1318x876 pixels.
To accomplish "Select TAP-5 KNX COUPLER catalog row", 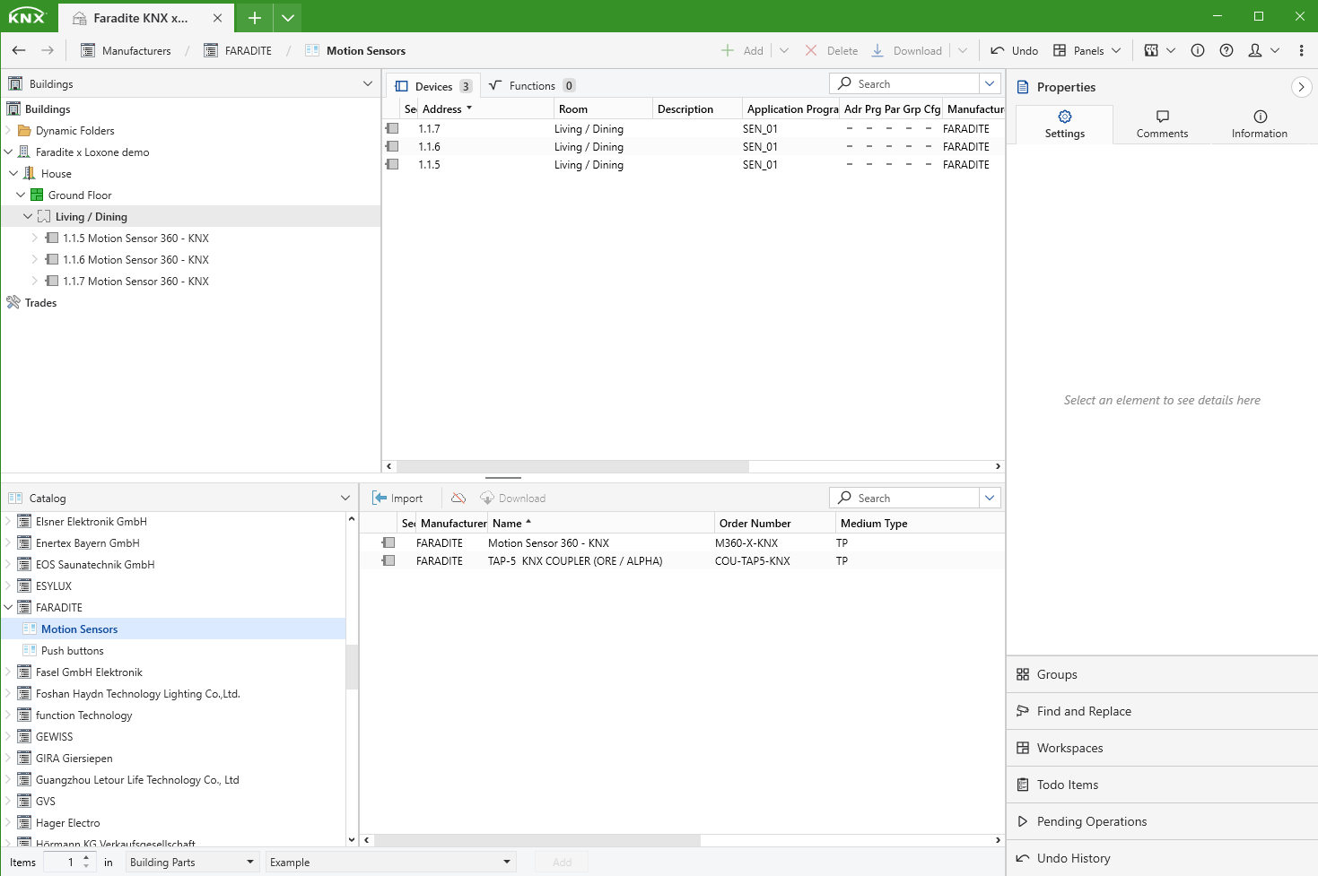I will pyautogui.click(x=682, y=560).
